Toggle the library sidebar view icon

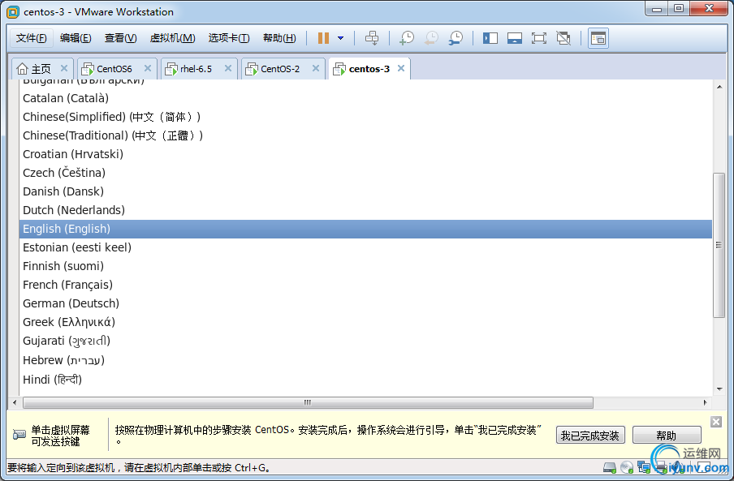click(490, 38)
